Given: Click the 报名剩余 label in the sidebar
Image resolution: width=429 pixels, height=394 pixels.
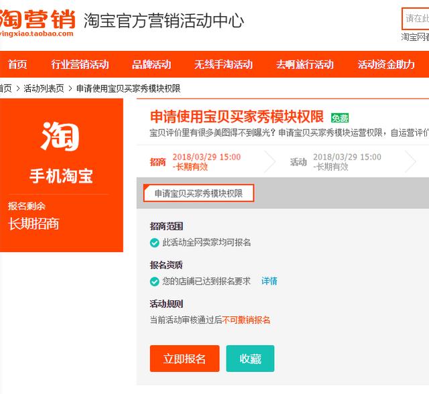Looking at the screenshot, I should click(x=27, y=206).
